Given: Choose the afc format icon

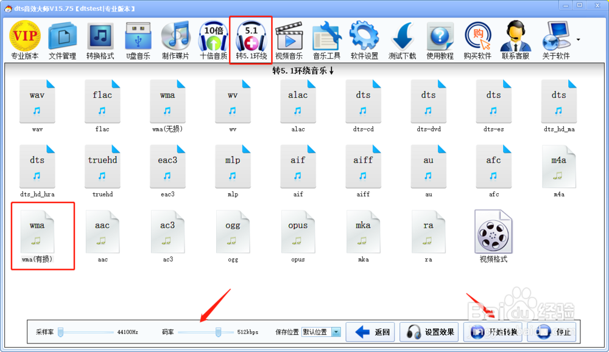Looking at the screenshot, I should tap(494, 171).
